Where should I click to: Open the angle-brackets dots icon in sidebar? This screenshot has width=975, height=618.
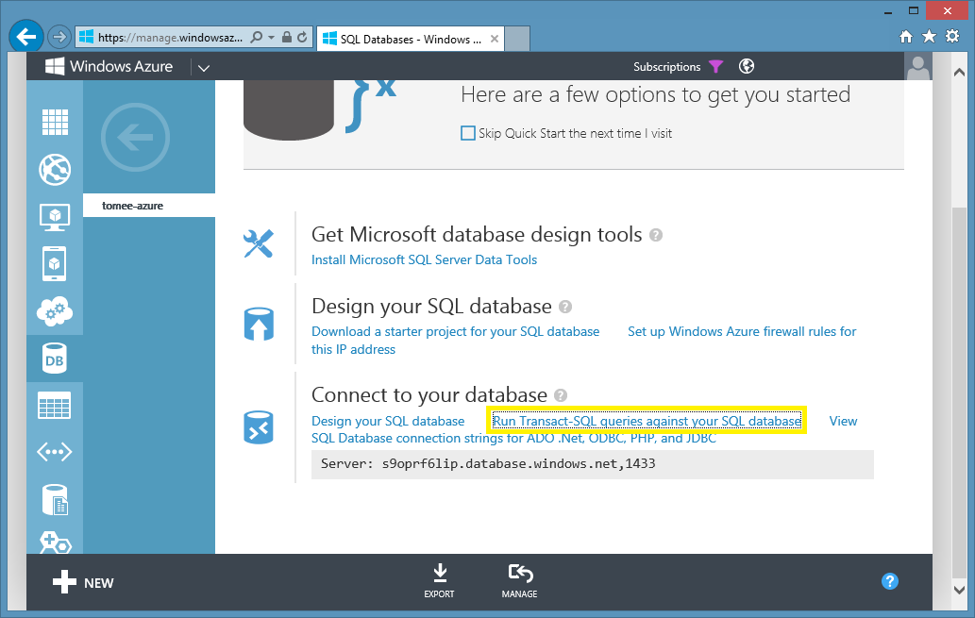(x=55, y=452)
